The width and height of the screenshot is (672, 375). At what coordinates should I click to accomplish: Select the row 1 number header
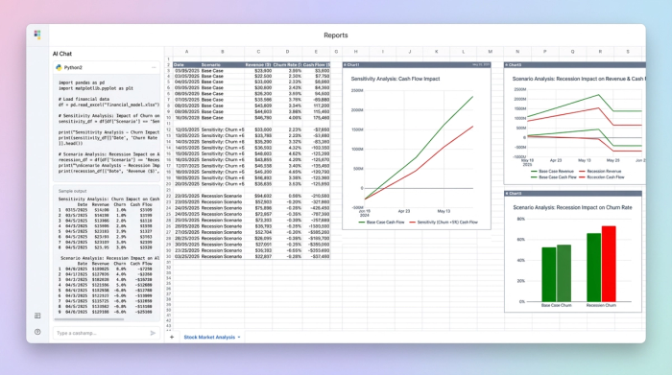[x=168, y=59]
